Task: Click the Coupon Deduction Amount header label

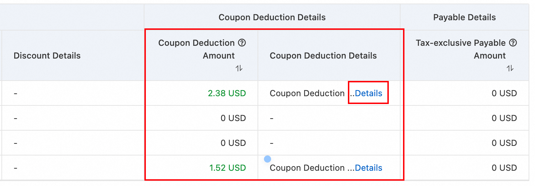Action: (x=197, y=49)
